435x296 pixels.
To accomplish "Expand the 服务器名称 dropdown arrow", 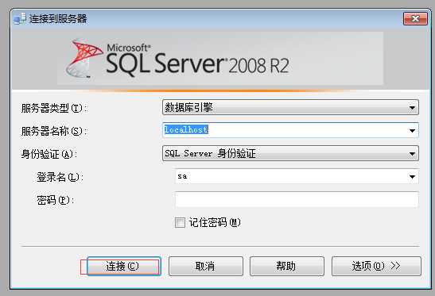I will click(412, 130).
